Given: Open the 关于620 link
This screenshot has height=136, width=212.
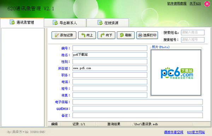Looking at the screenshot, I should [195, 4].
